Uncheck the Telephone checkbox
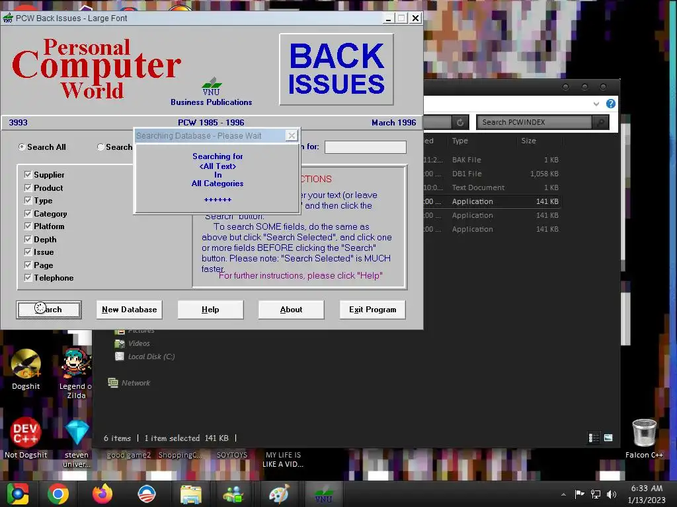The image size is (677, 507). (x=28, y=278)
